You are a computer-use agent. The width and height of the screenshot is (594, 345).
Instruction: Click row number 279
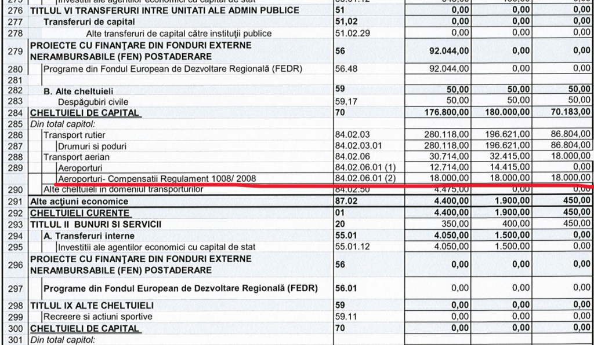point(15,52)
